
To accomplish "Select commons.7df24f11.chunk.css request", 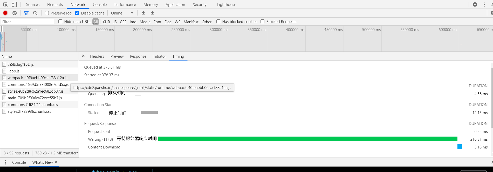I will (x=39, y=104).
